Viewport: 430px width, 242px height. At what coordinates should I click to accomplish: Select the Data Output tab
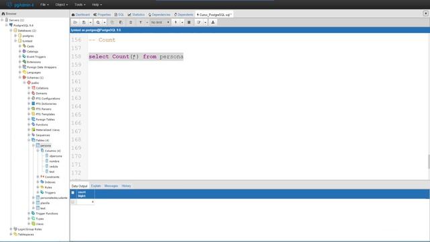pos(79,186)
